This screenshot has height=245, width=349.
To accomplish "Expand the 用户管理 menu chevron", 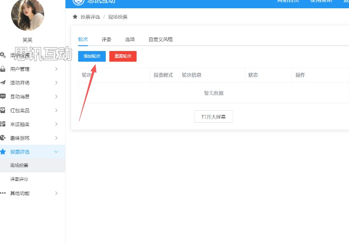I will [x=56, y=69].
